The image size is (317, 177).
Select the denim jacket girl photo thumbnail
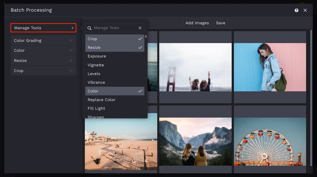[270, 67]
